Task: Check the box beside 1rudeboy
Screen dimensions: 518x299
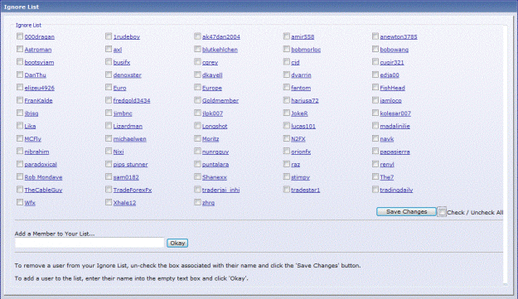Action: tap(109, 36)
